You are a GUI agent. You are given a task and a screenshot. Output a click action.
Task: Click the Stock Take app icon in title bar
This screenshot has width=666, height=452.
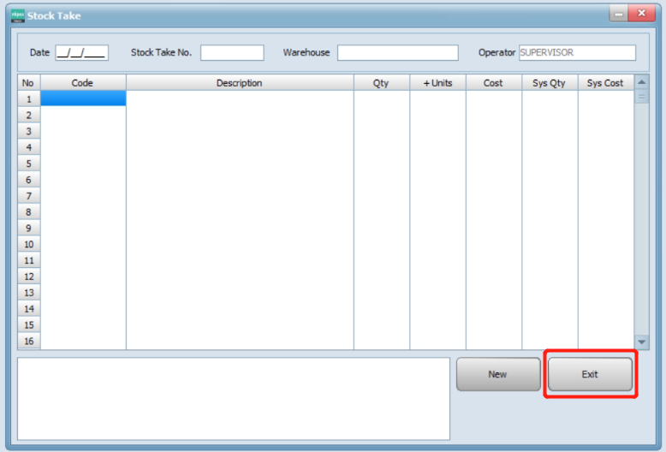(x=17, y=15)
